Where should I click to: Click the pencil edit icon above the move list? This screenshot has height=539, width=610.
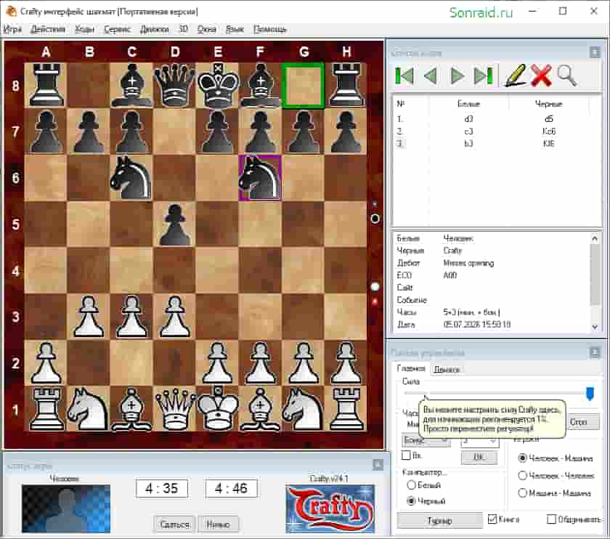[x=515, y=75]
